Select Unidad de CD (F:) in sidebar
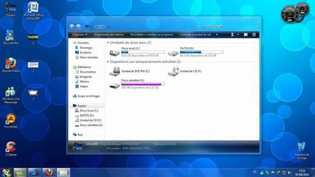315x177 pixels. 89,120
